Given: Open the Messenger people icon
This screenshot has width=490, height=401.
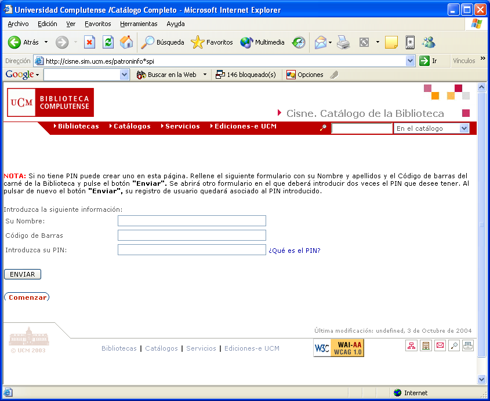Looking at the screenshot, I should (x=429, y=42).
